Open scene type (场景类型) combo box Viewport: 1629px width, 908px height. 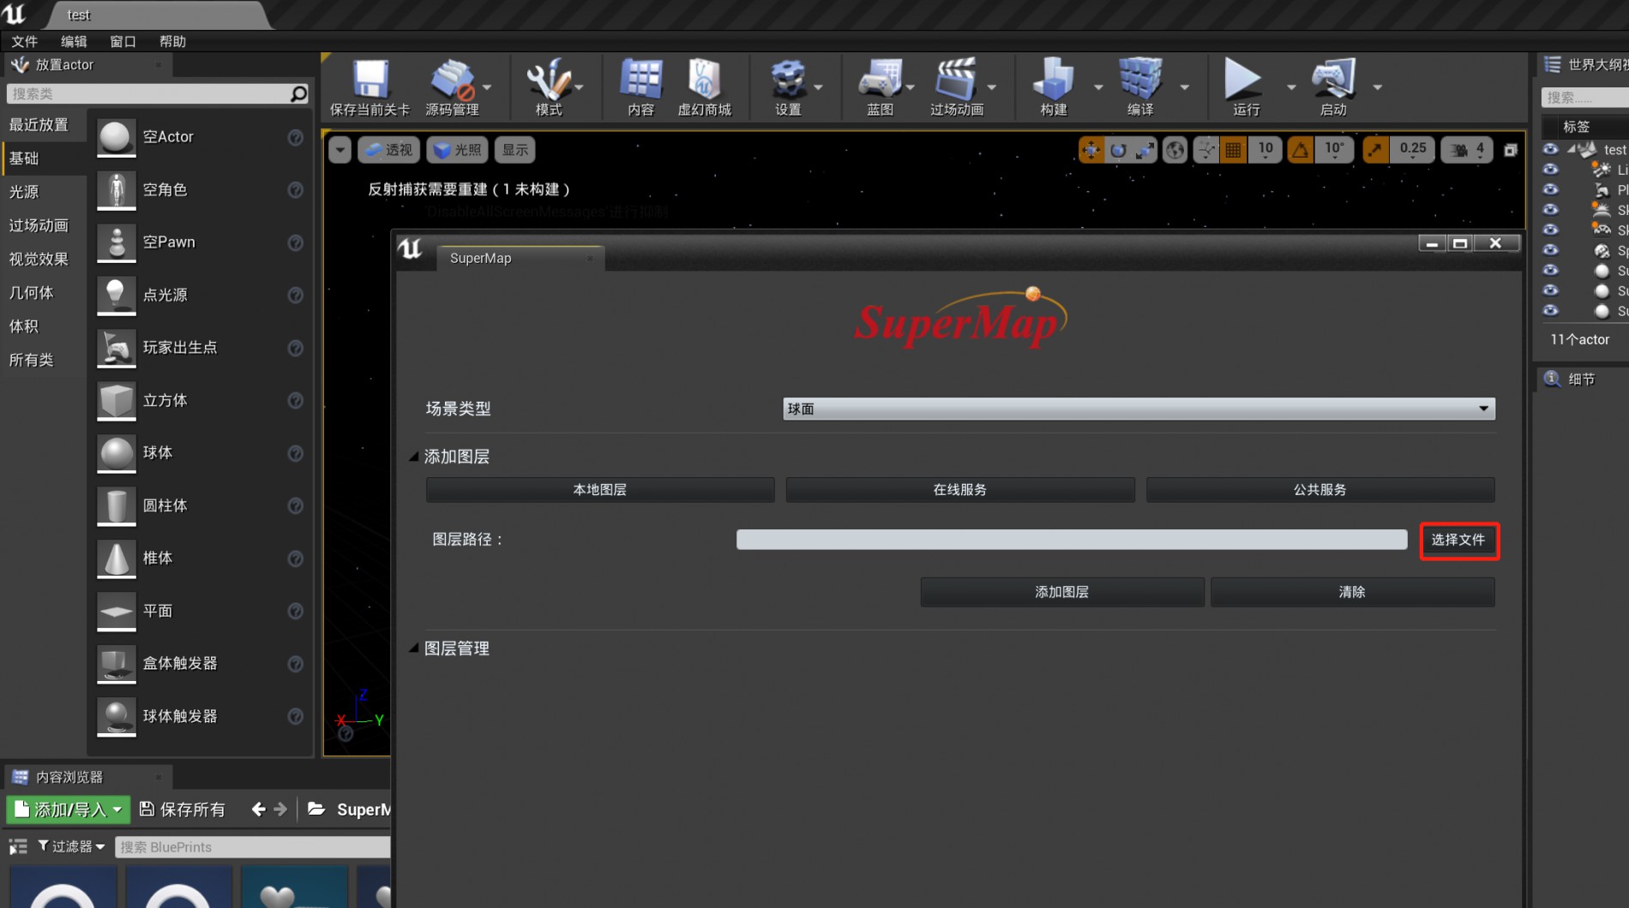(x=1139, y=409)
